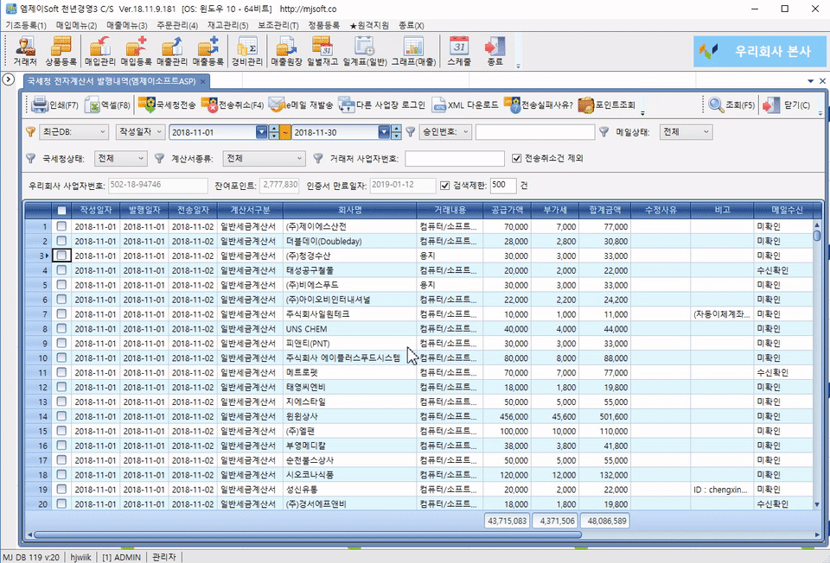Open 상품등록 from the main toolbar
830x563 pixels.
[61, 51]
